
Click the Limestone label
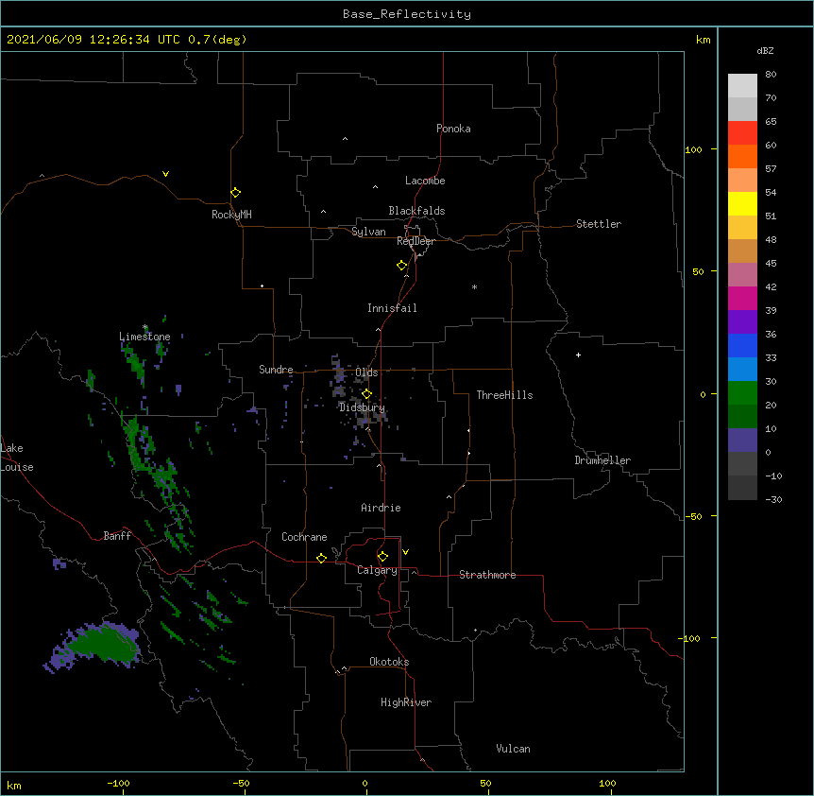pyautogui.click(x=144, y=337)
